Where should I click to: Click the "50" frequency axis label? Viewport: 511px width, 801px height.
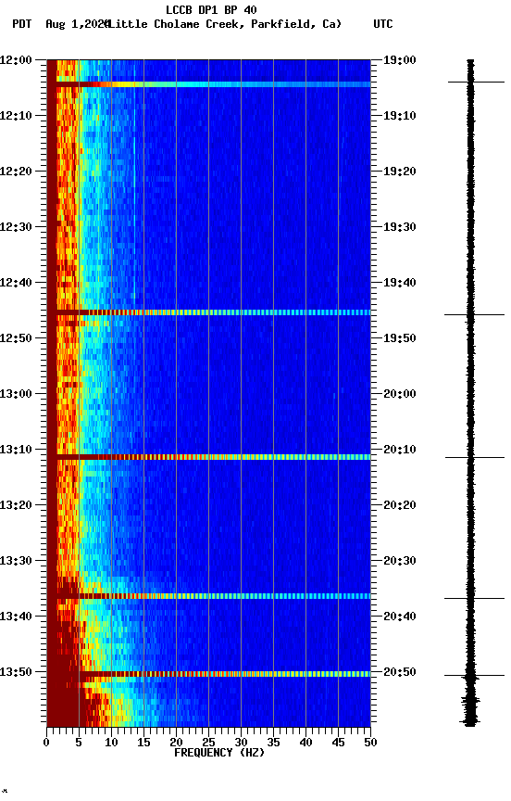click(x=370, y=743)
